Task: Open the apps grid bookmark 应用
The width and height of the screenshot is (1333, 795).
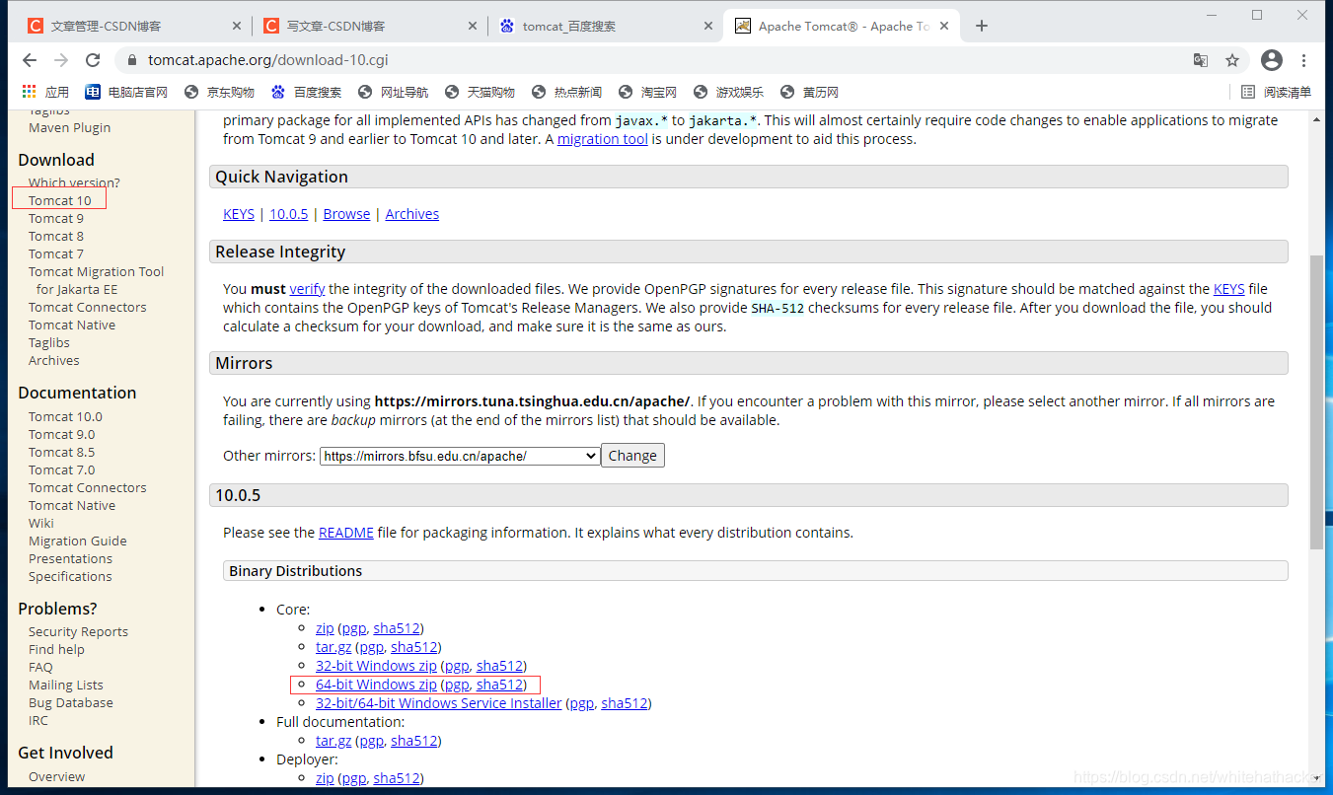Action: (45, 92)
